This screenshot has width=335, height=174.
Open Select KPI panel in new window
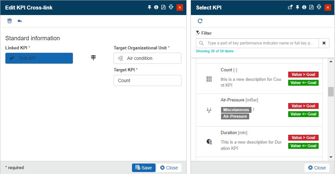(x=290, y=7)
